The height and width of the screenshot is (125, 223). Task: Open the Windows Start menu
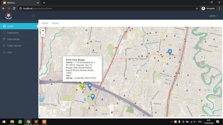(x=4, y=122)
